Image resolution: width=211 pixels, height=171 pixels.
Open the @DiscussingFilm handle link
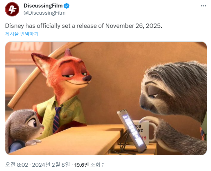[45, 13]
